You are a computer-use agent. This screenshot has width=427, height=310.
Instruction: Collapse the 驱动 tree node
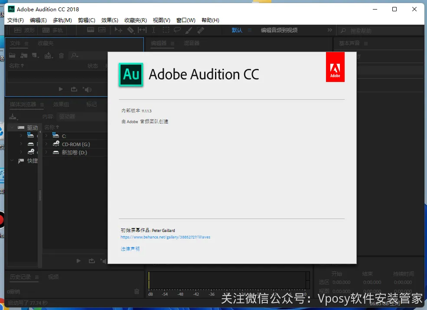[12, 127]
